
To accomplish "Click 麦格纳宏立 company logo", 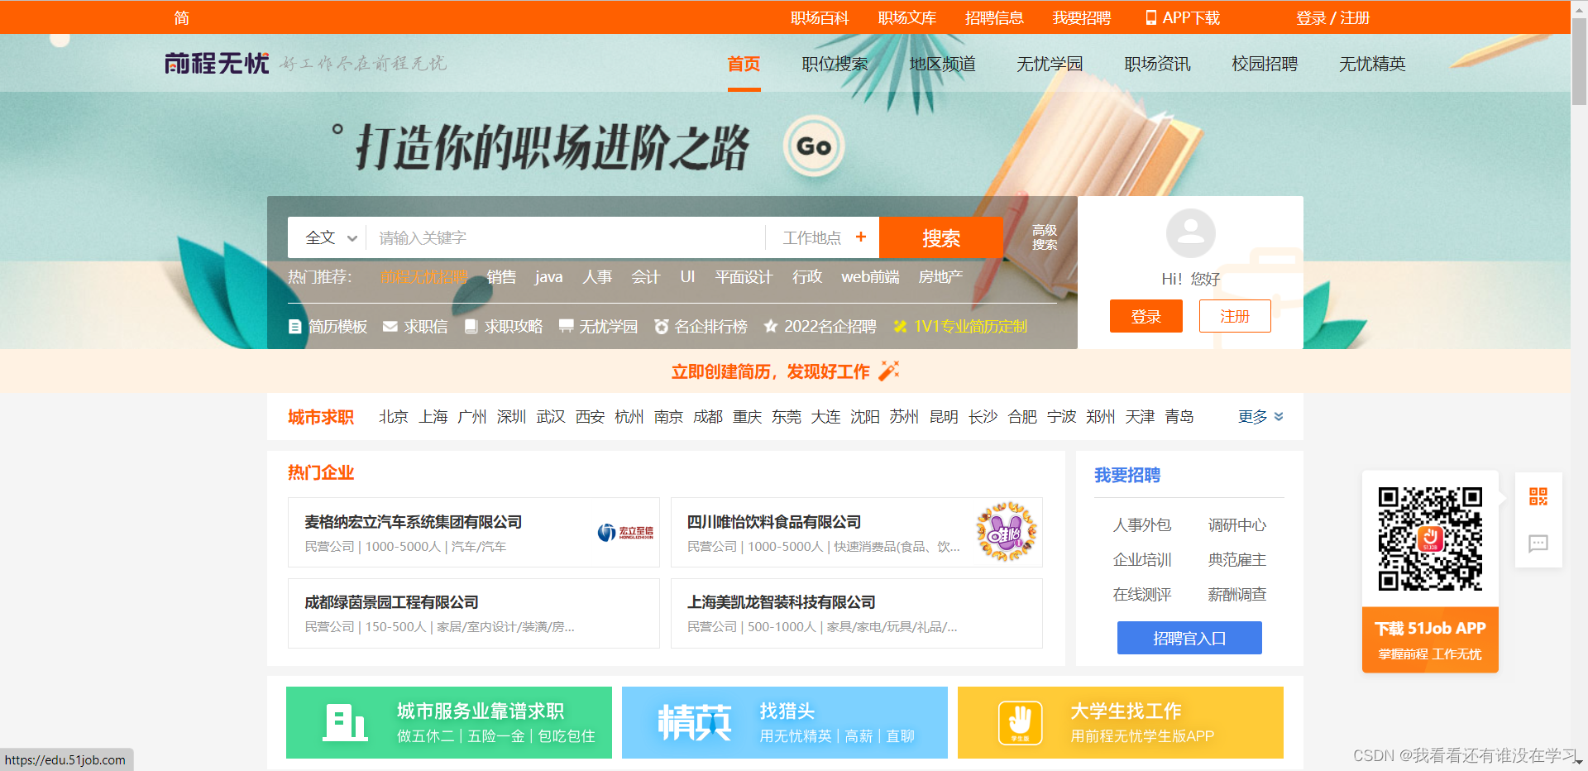I will [625, 532].
